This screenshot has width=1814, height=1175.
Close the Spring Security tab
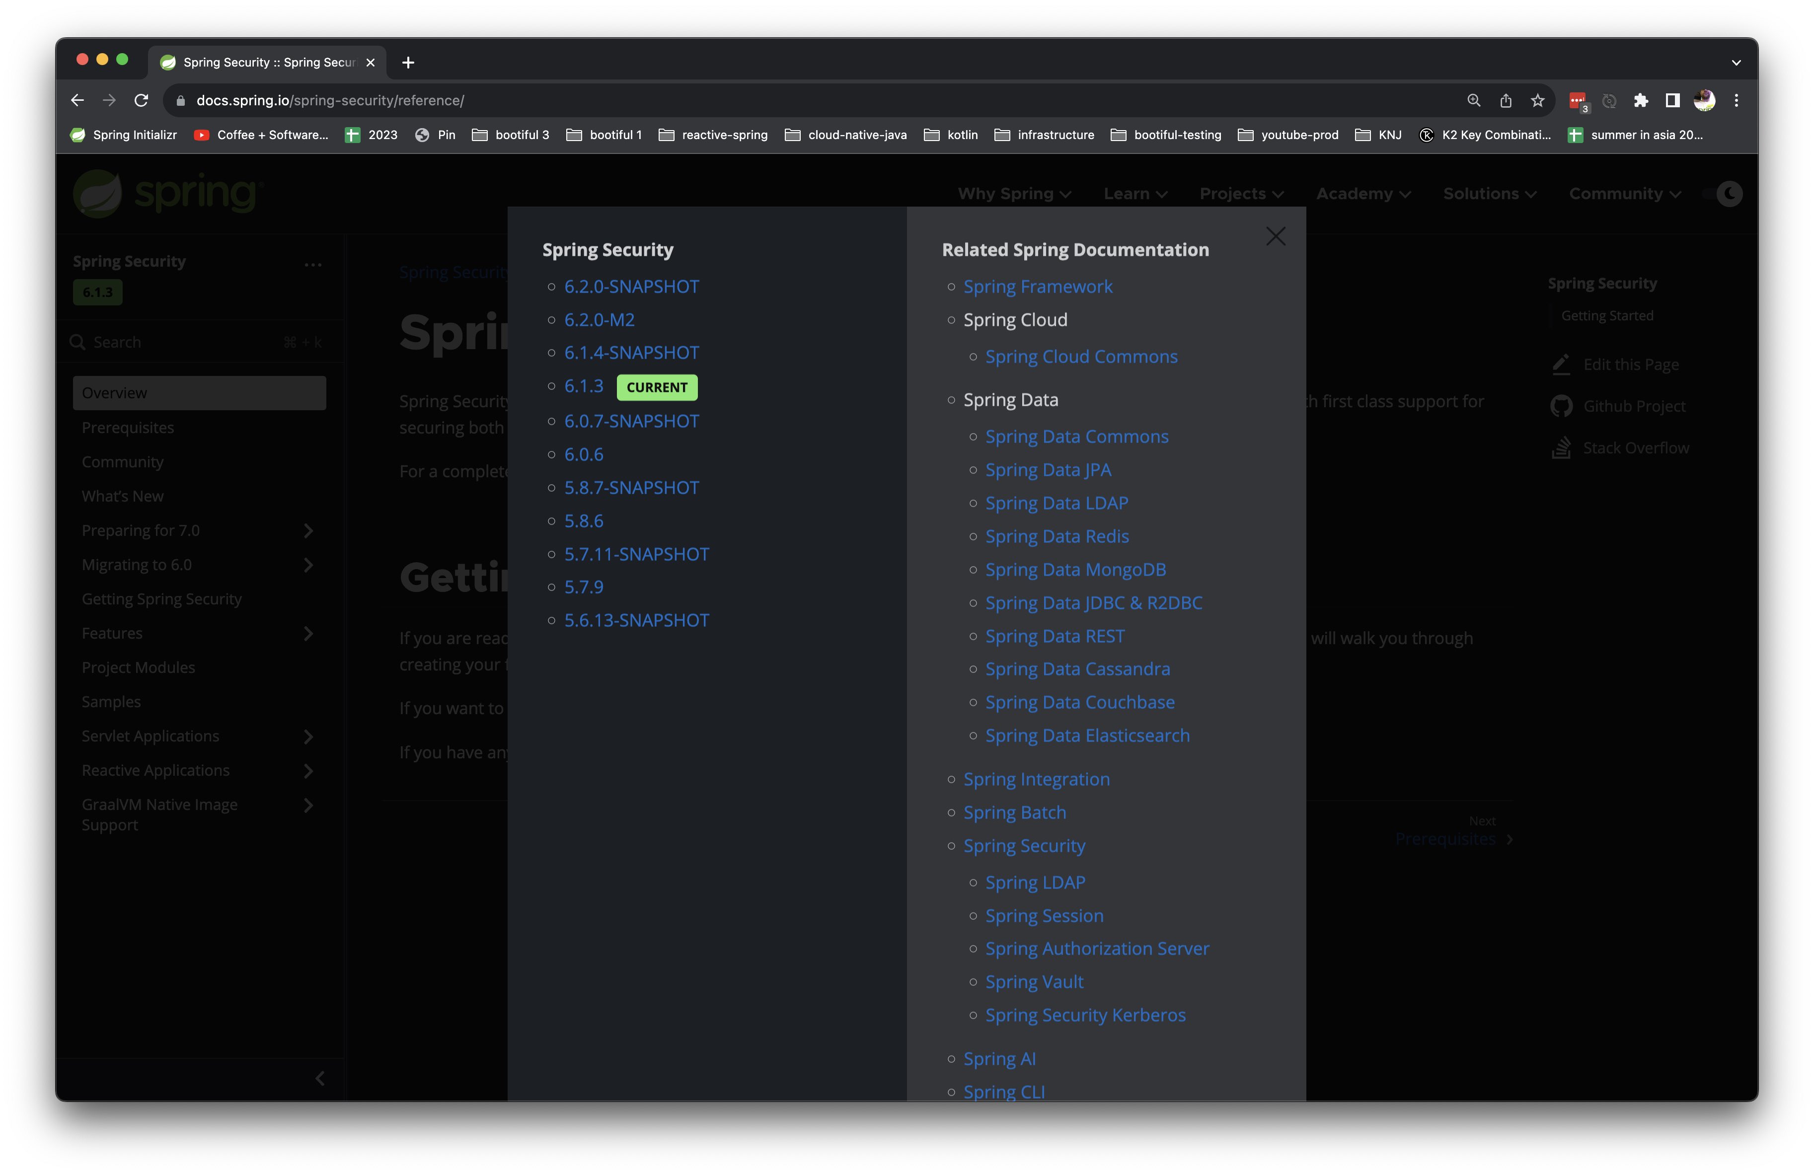pyautogui.click(x=371, y=63)
